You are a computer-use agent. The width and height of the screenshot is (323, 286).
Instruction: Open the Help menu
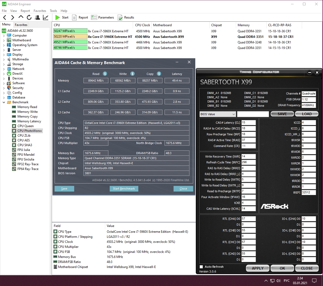(64, 11)
